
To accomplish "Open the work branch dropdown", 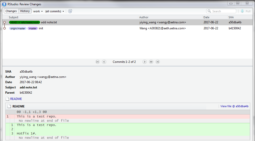I will pos(38,11).
